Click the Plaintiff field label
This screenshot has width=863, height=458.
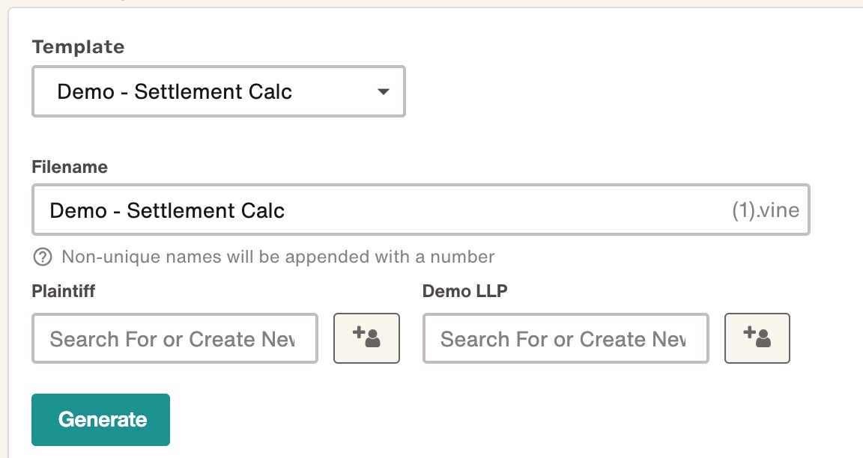63,291
